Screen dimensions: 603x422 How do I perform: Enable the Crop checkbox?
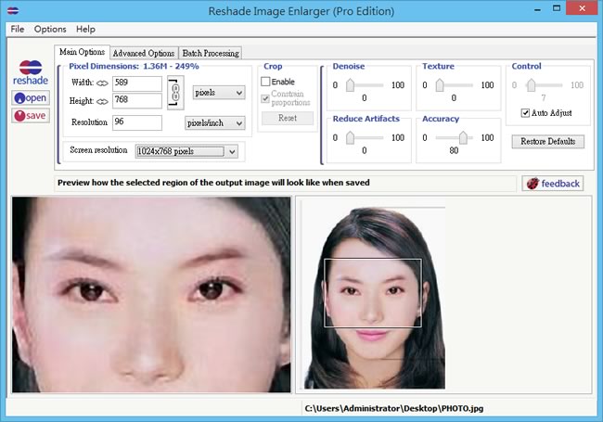(x=265, y=82)
